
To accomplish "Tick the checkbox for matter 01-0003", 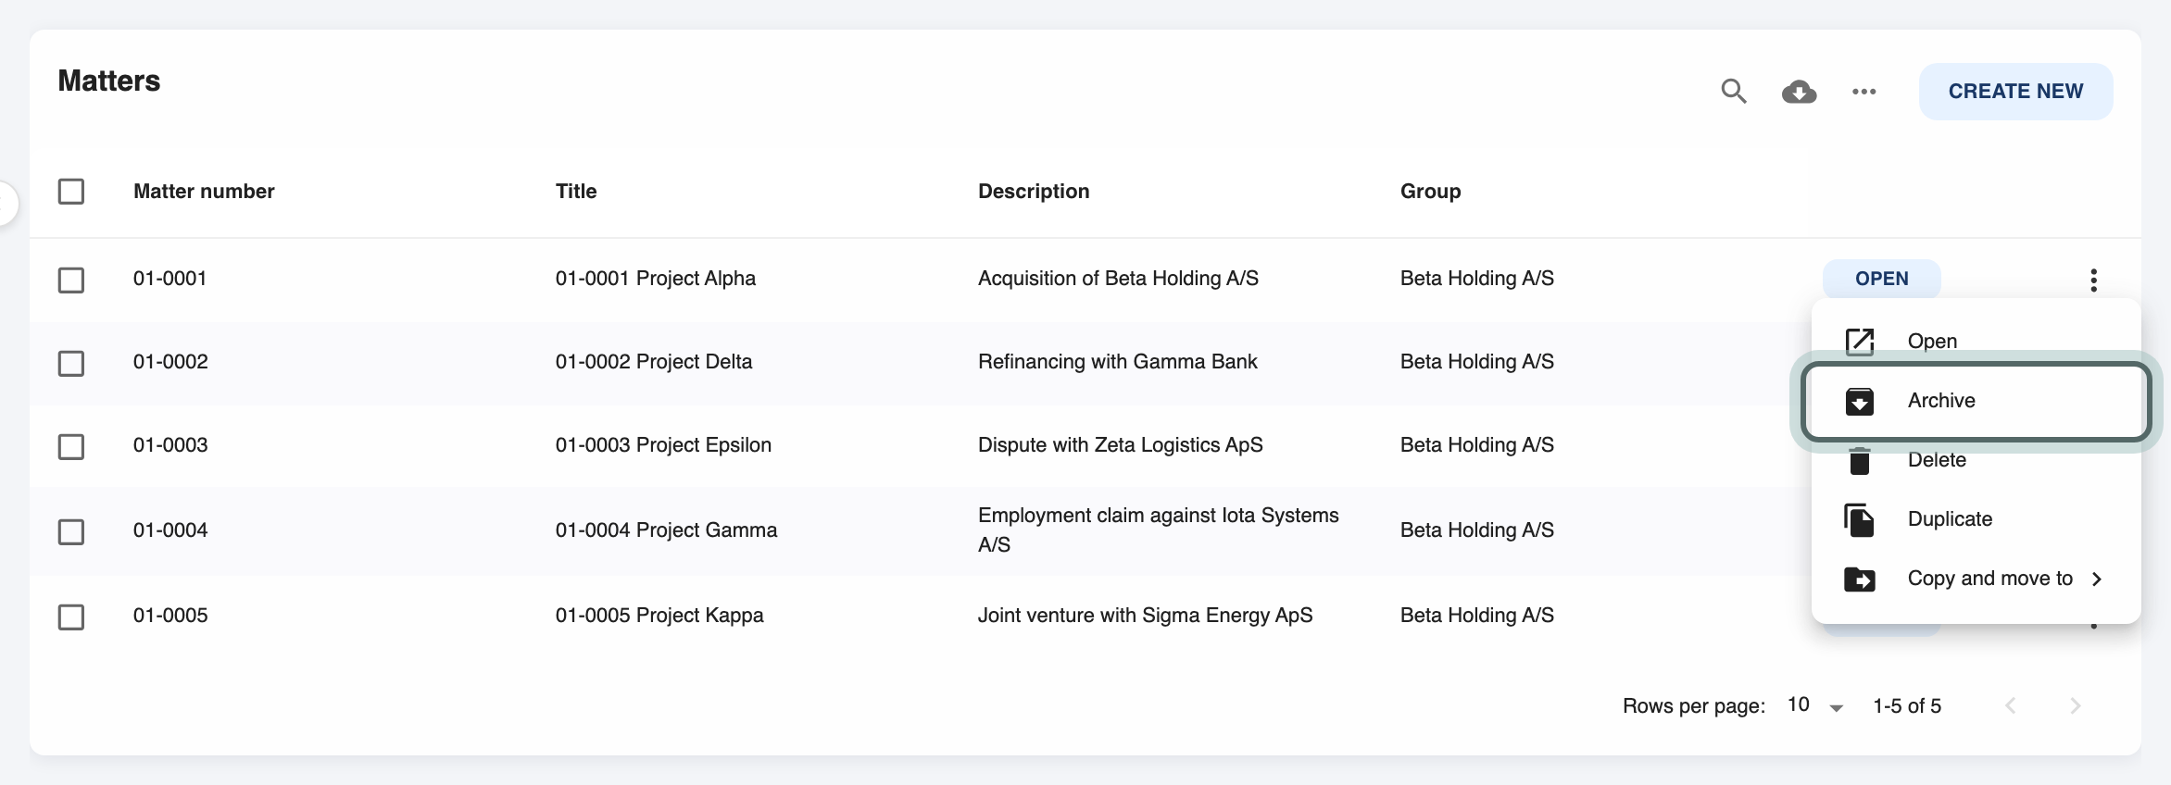I will click(x=71, y=446).
